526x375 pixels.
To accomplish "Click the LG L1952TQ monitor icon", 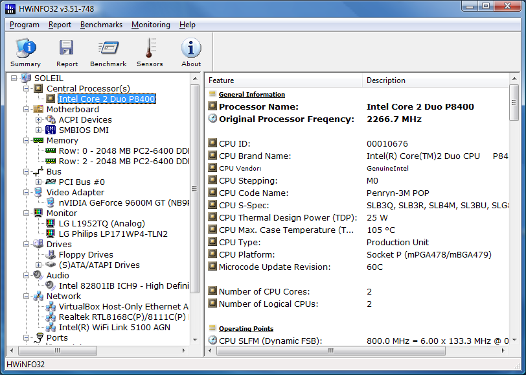I will point(51,223).
